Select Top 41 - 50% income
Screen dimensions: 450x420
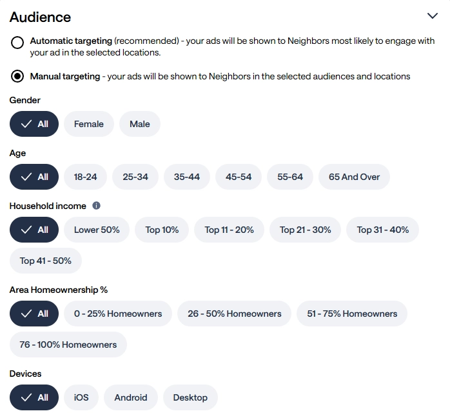pos(46,261)
